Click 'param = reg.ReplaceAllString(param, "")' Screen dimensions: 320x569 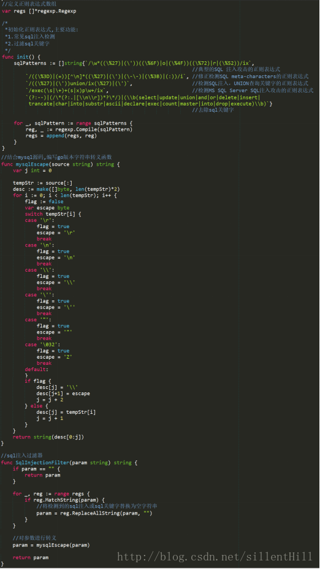[x=94, y=513]
